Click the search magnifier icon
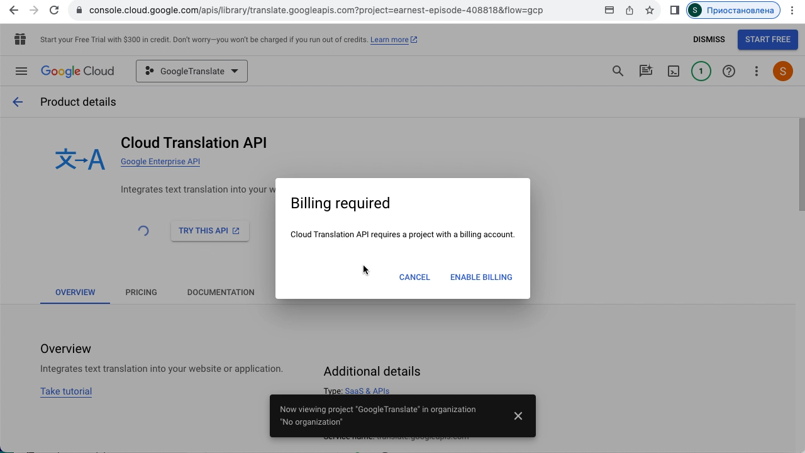 [618, 71]
